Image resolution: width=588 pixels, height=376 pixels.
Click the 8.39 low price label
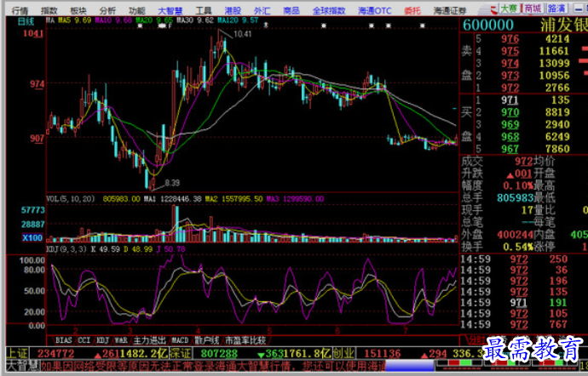[x=172, y=183]
